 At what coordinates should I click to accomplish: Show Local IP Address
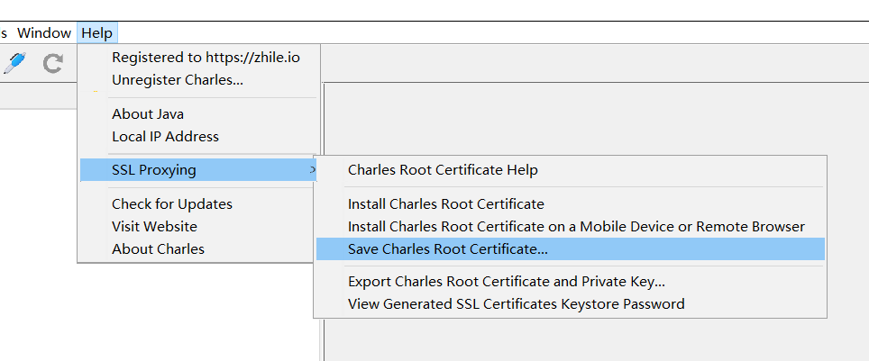coord(199,137)
